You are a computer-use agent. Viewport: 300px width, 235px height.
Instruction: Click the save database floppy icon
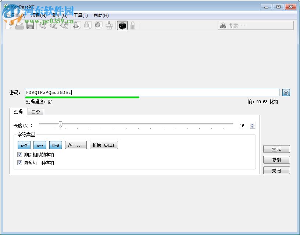pyautogui.click(x=30, y=25)
